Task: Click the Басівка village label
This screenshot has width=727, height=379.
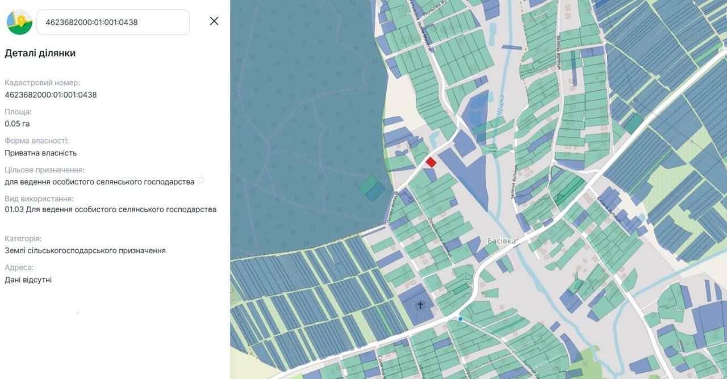Action: (502, 241)
